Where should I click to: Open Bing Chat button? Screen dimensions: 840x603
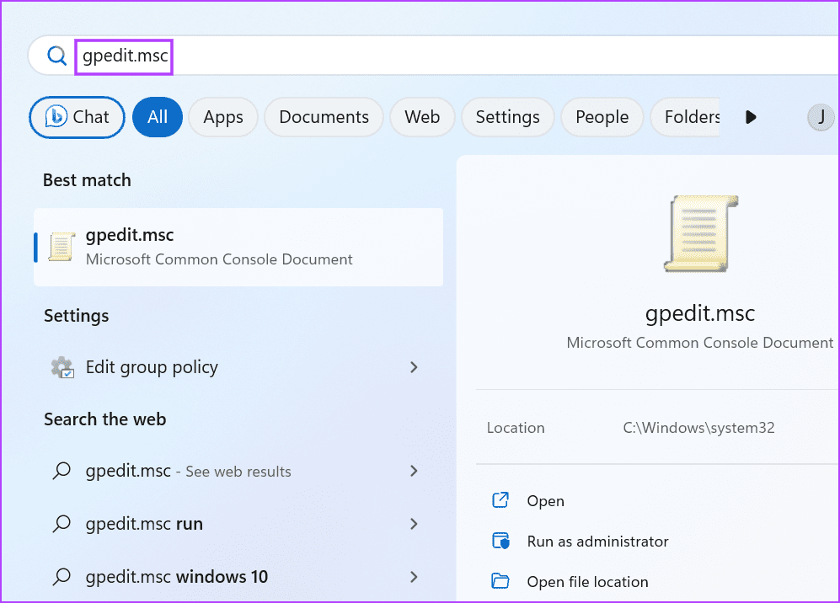tap(78, 117)
